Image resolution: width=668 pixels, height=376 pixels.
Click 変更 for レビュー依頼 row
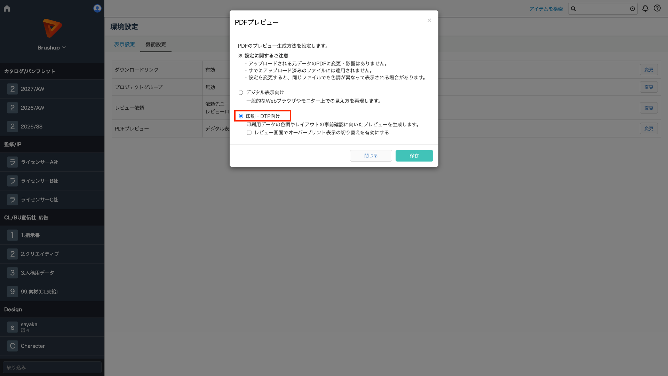click(649, 108)
